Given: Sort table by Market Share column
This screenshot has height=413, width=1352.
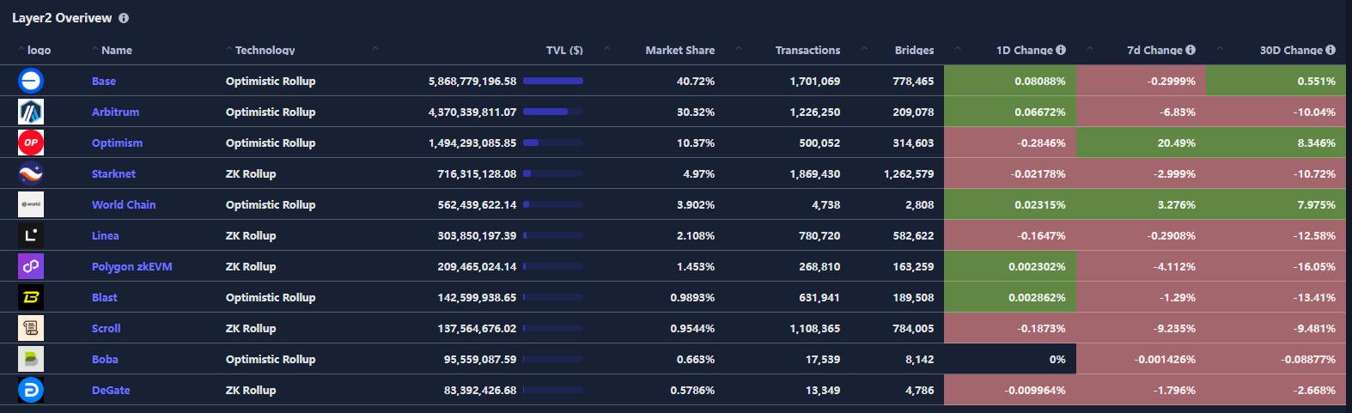Looking at the screenshot, I should click(680, 50).
